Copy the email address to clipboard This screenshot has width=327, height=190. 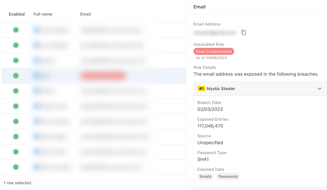[244, 33]
